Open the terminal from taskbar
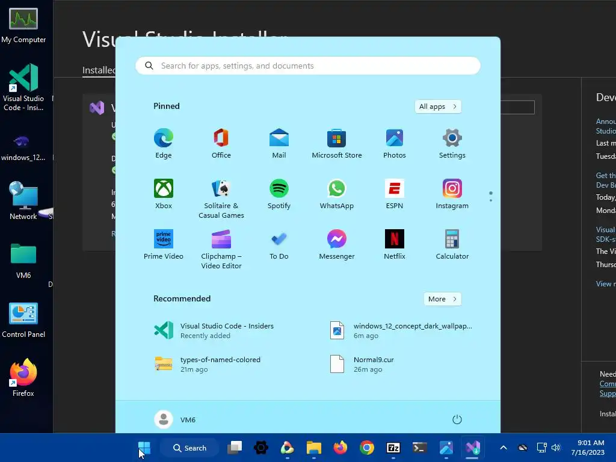Screen dimensions: 616x462 point(419,448)
